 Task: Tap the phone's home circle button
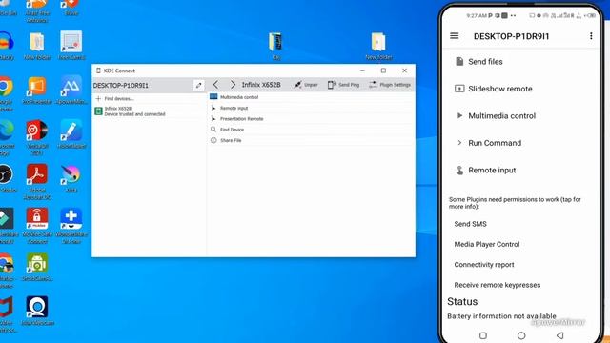[521, 335]
